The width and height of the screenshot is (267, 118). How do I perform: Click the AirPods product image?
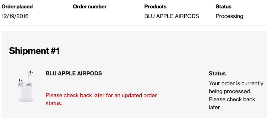[26, 86]
